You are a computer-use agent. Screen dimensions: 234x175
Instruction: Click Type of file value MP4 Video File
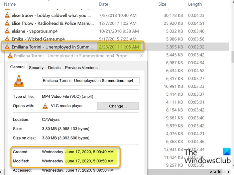point(68,97)
